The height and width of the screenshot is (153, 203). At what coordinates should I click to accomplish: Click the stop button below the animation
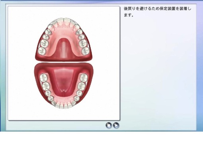pyautogui.click(x=109, y=125)
